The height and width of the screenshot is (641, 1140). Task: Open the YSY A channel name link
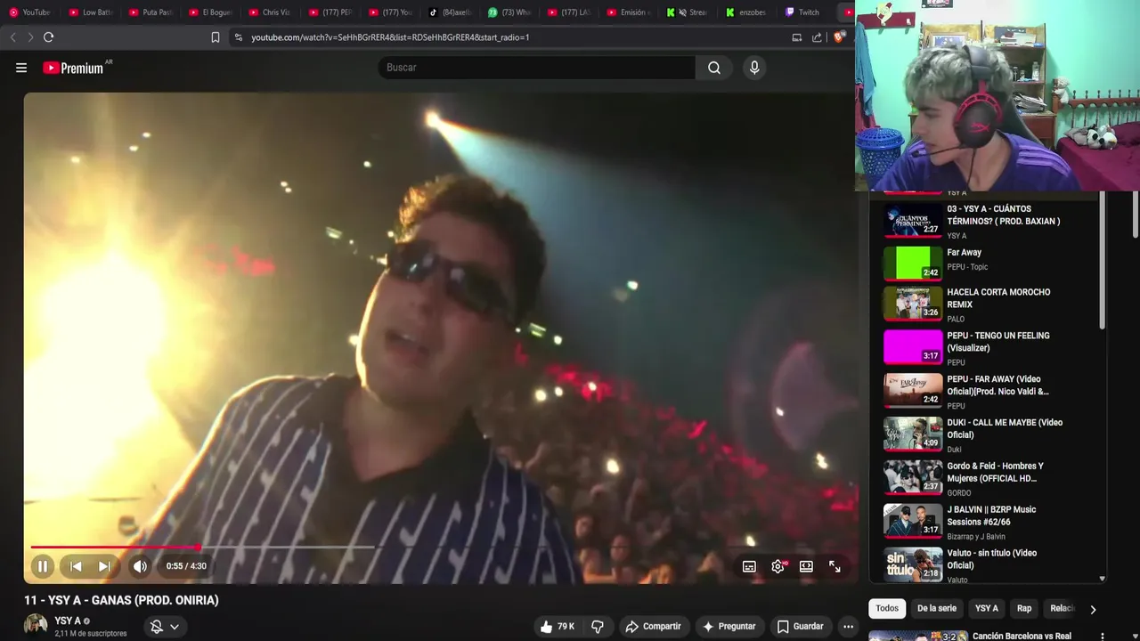click(x=68, y=621)
